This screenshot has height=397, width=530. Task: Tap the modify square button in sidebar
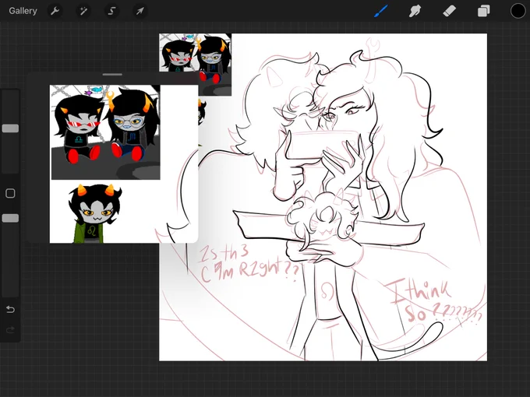(x=10, y=193)
